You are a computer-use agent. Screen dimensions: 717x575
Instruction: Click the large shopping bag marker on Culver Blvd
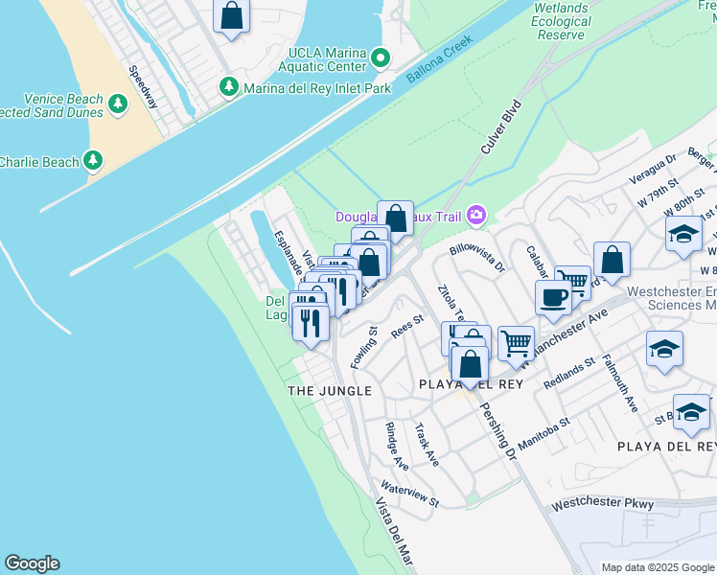[369, 264]
